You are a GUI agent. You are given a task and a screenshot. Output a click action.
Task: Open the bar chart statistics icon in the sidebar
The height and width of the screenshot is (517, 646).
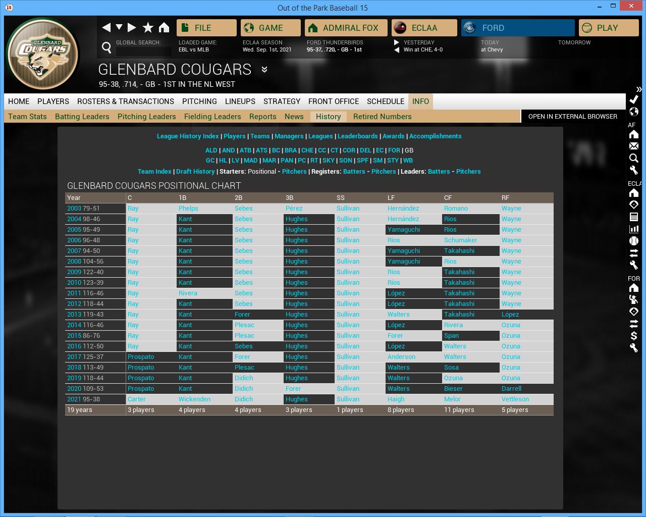click(634, 229)
